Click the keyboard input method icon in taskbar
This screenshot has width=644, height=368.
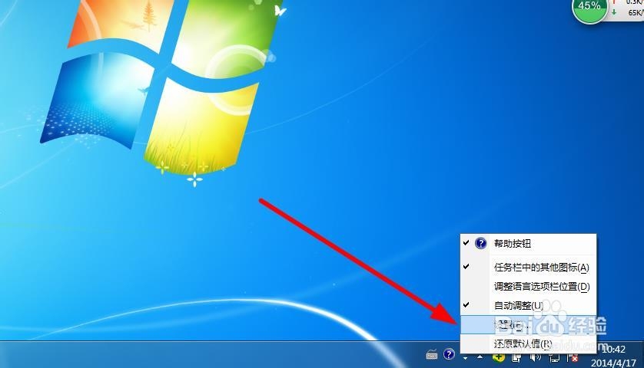(x=432, y=354)
